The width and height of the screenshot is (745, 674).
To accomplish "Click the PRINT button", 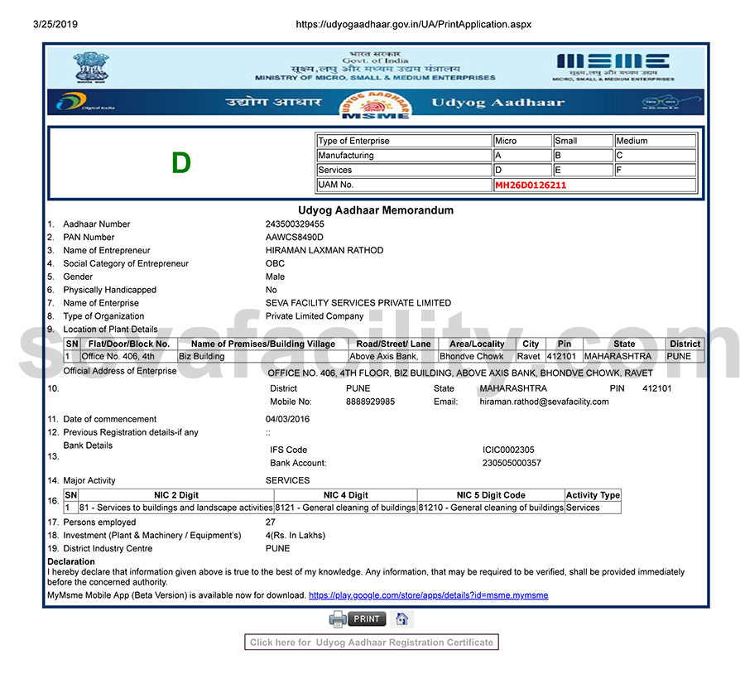I will click(x=367, y=619).
